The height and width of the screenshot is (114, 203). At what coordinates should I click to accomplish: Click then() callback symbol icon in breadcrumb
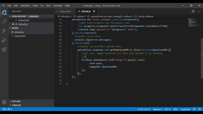136,16
